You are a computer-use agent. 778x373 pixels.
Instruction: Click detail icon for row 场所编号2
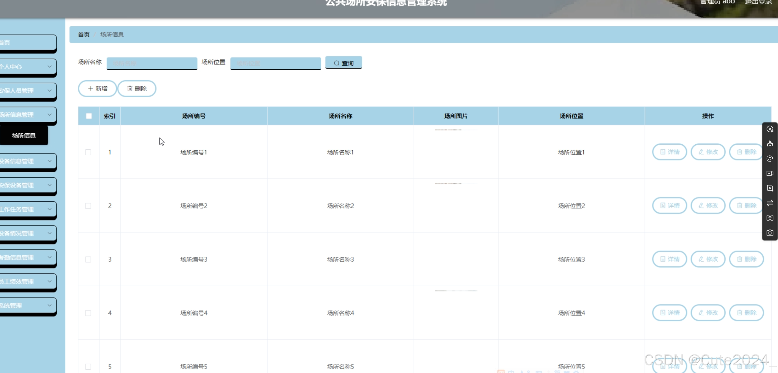point(663,206)
